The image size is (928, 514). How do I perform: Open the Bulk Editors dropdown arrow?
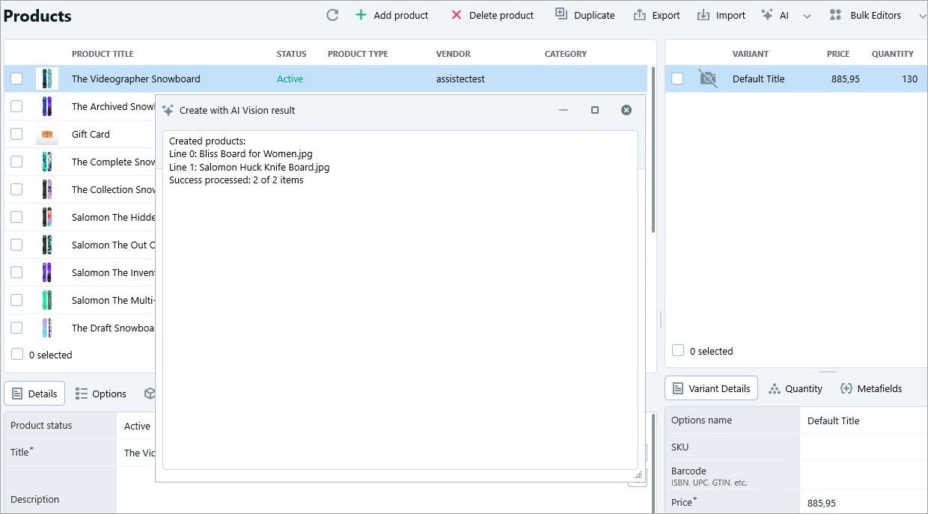tap(923, 15)
